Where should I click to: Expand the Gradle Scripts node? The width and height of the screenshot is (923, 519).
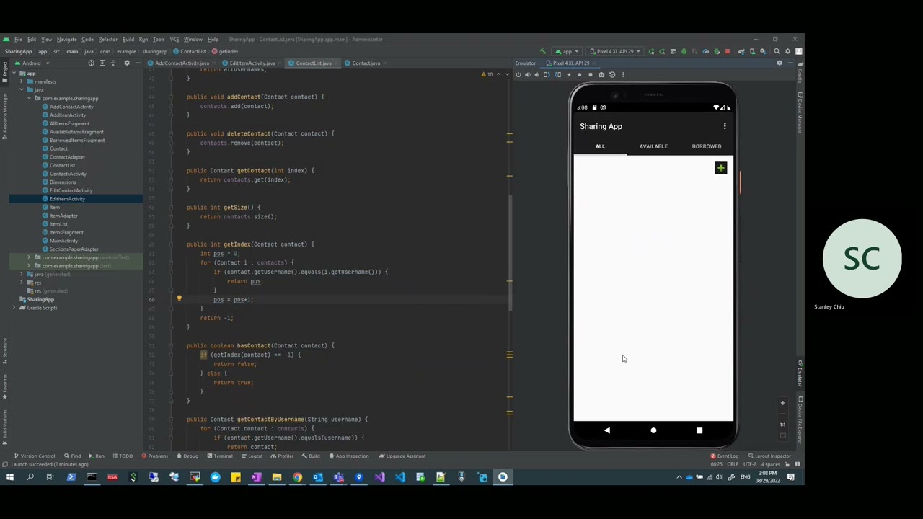coord(14,308)
